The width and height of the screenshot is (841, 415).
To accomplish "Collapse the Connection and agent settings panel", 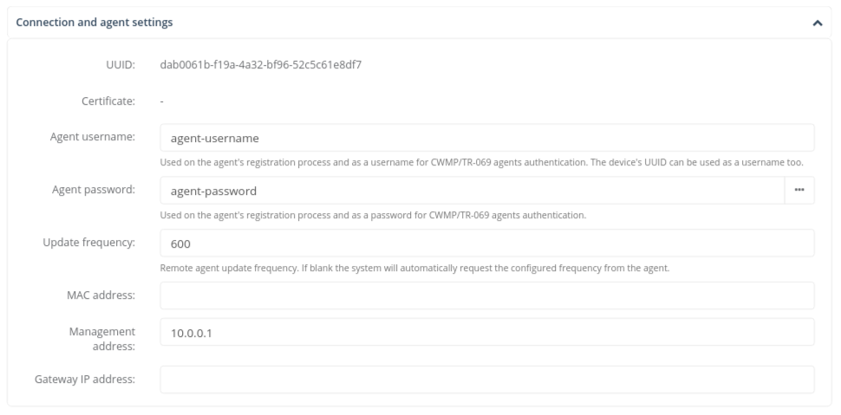I will pos(816,23).
